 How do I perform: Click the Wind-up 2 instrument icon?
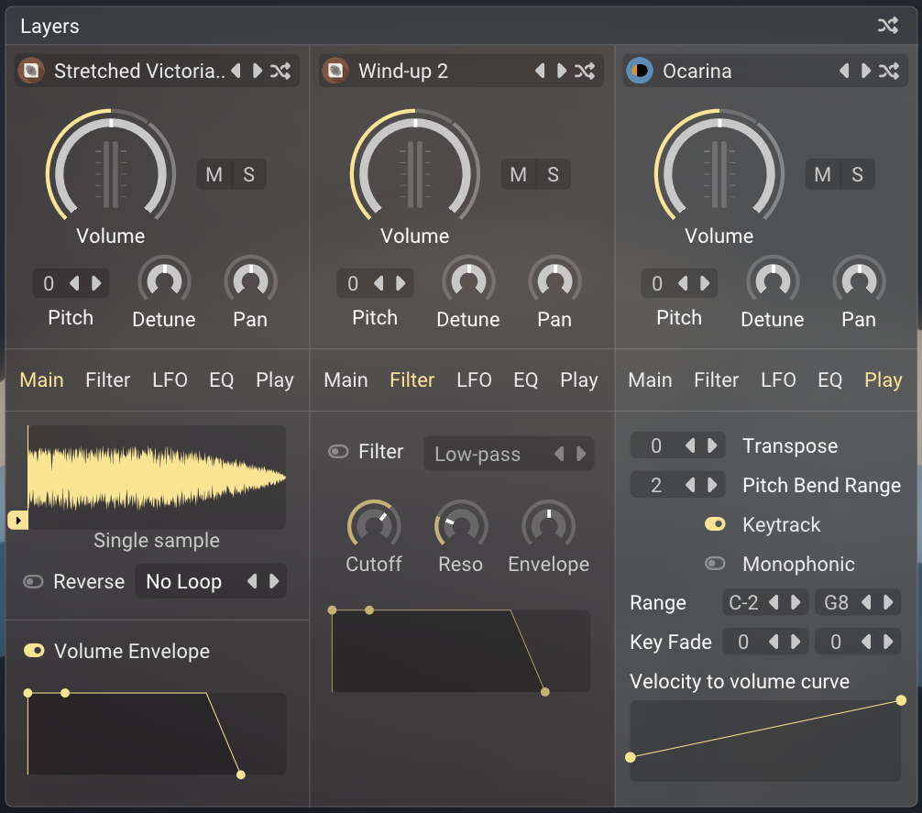pos(335,71)
